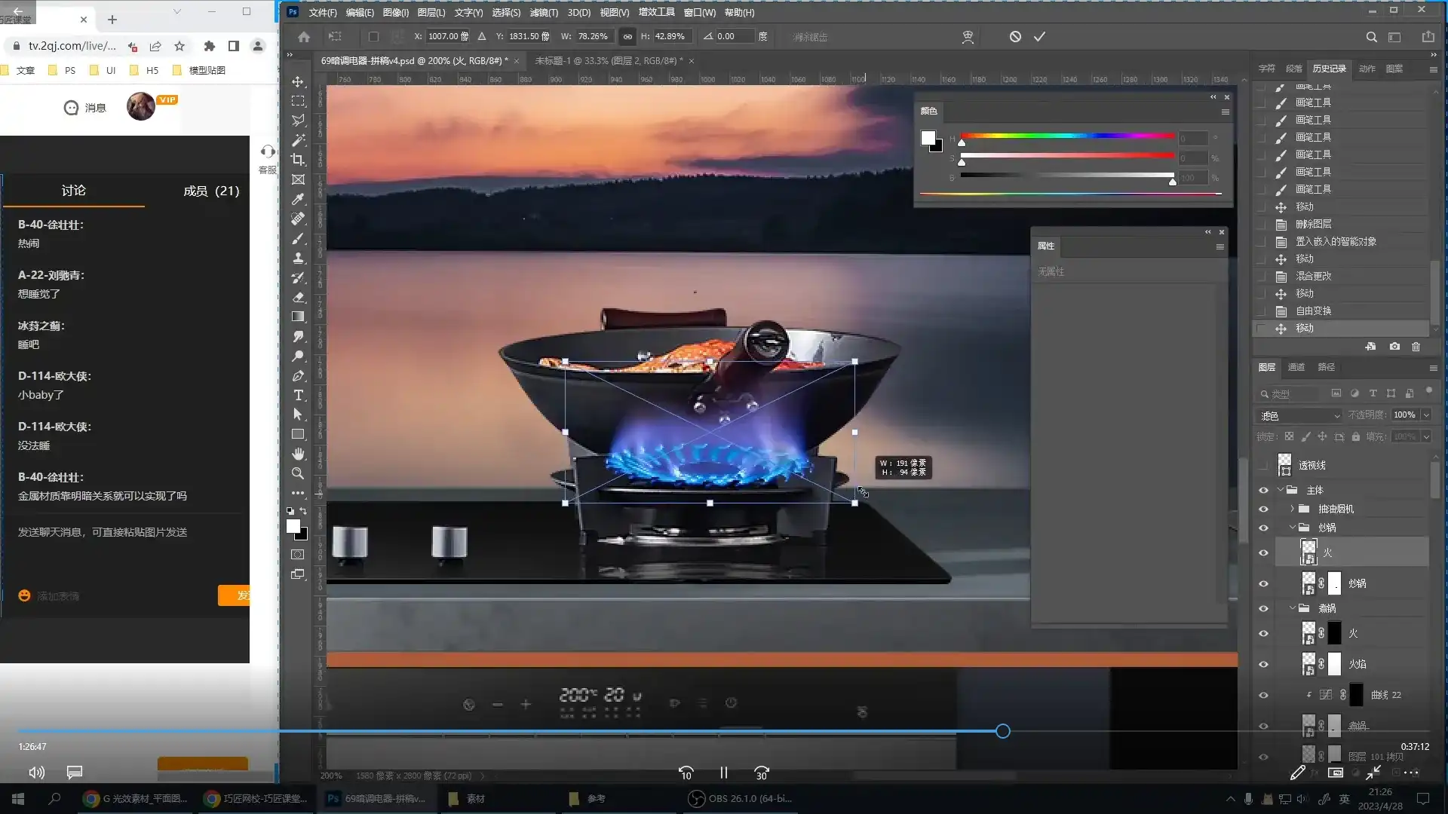The width and height of the screenshot is (1448, 814).
Task: Cancel the transform operation
Action: 1015,36
